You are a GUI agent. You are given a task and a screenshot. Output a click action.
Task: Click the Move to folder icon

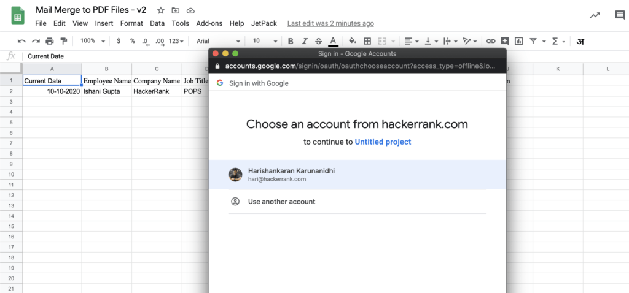[x=175, y=10]
